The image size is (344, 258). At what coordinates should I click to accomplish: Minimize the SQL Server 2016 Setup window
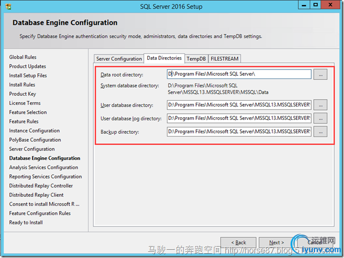tap(304, 5)
